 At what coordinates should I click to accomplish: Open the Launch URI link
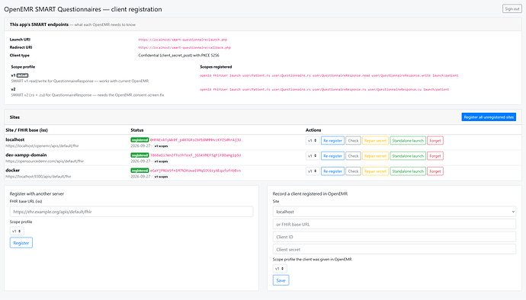point(182,40)
